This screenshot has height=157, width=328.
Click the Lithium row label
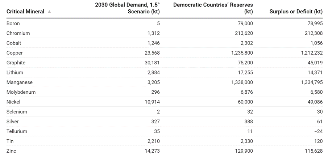14,72
